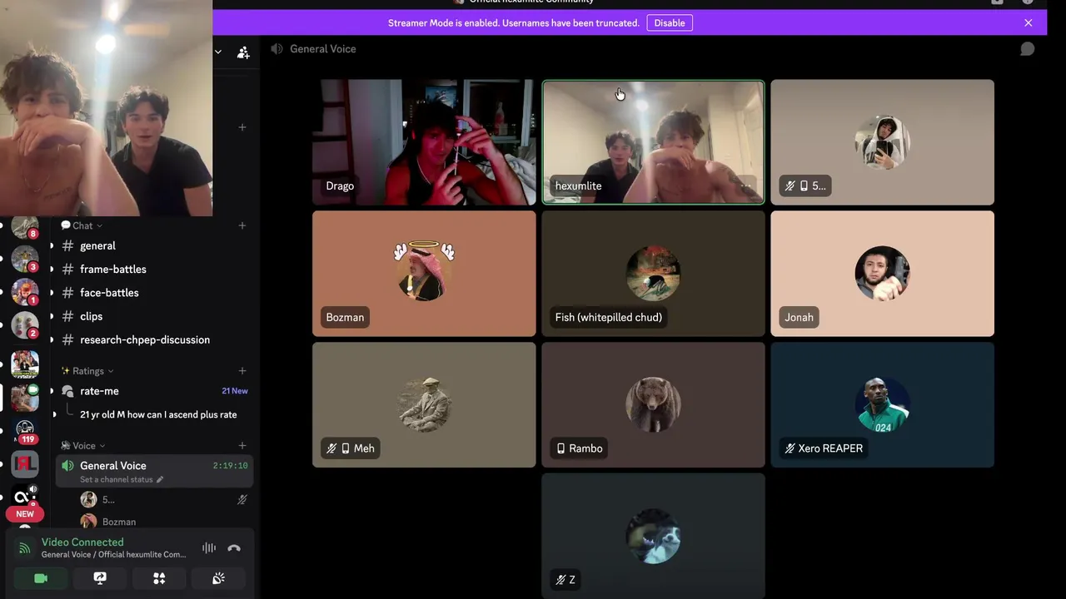Invite members using the add-people icon

click(x=243, y=52)
